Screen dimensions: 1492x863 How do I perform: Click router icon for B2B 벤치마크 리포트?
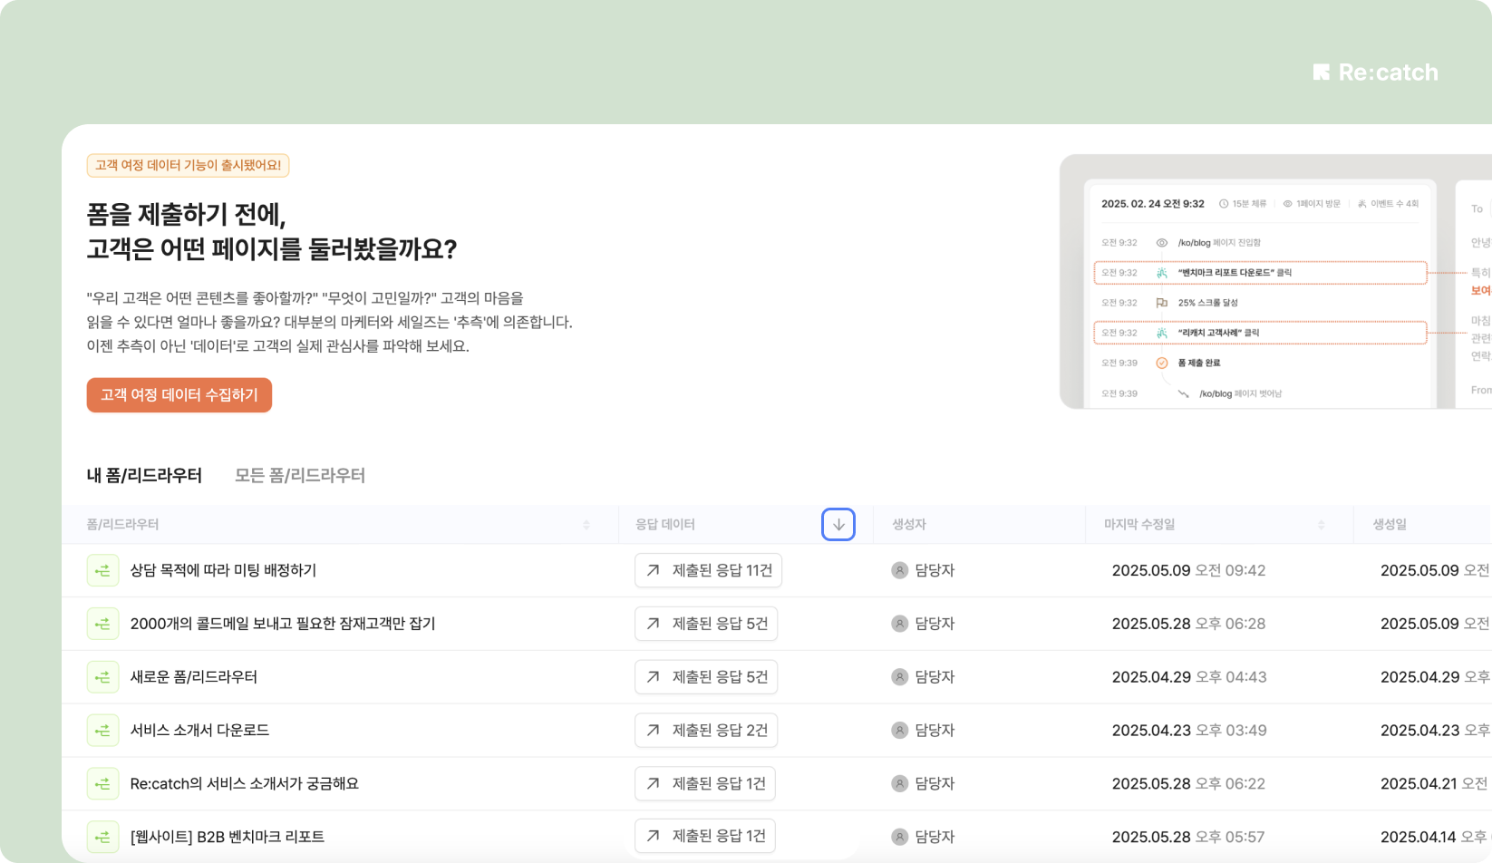tap(102, 837)
